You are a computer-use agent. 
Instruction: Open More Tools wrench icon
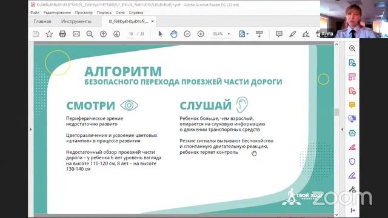(x=352, y=190)
